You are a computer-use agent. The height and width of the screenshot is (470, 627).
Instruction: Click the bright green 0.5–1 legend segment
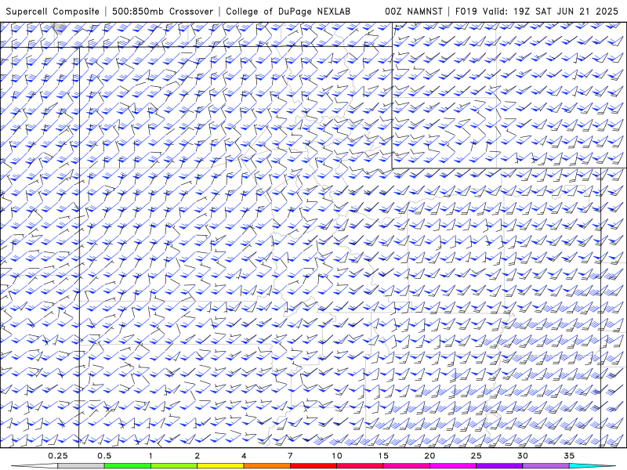128,466
